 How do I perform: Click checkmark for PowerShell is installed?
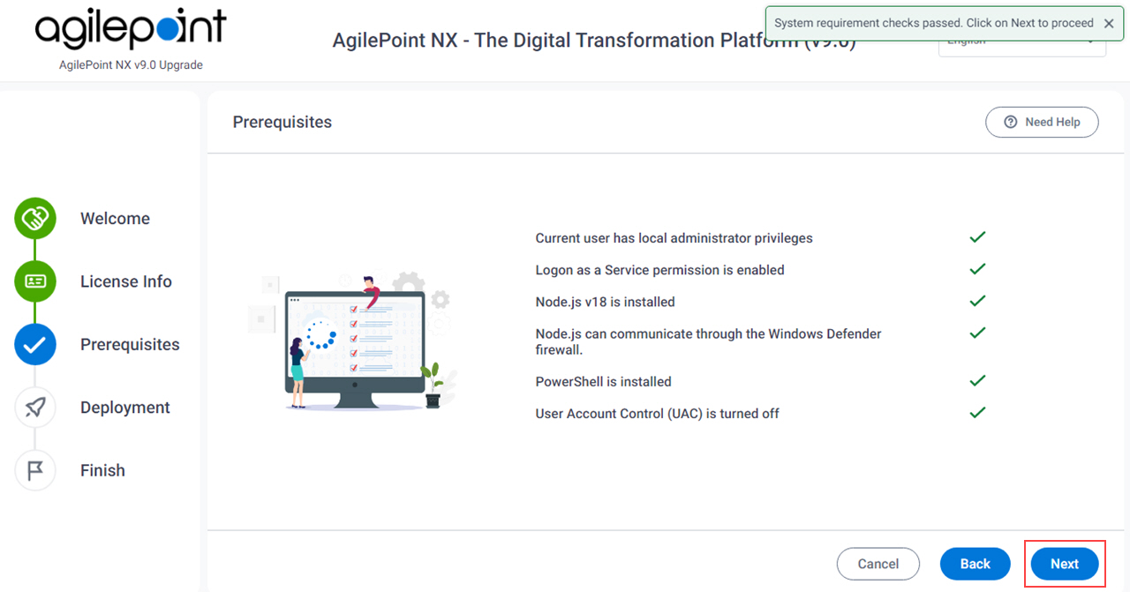[977, 381]
